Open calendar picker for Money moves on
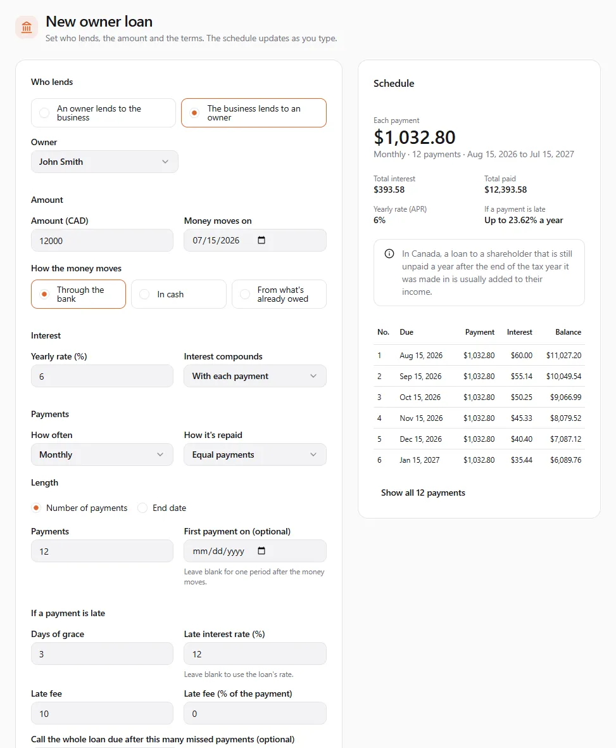Viewport: 616px width, 748px height. [x=261, y=240]
